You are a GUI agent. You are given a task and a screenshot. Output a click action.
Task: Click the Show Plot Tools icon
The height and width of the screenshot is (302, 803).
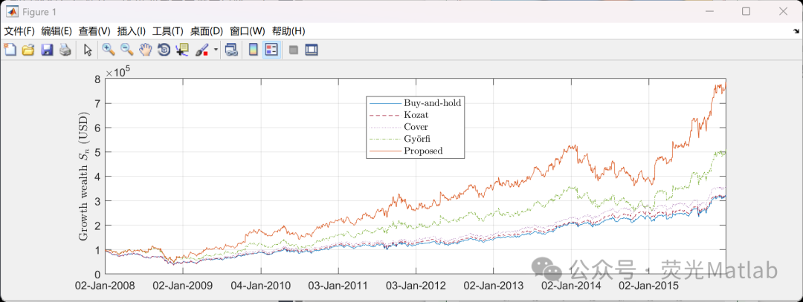(312, 50)
